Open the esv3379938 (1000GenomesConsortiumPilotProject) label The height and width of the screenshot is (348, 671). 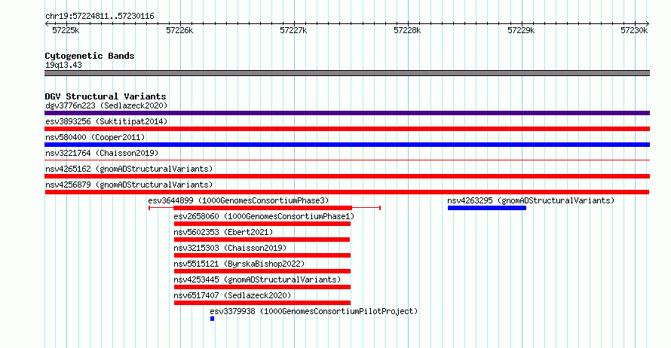click(x=314, y=311)
